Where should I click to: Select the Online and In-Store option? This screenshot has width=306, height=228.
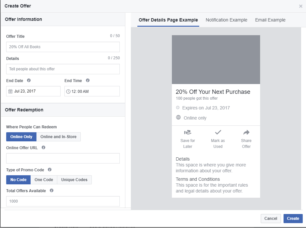coord(58,137)
